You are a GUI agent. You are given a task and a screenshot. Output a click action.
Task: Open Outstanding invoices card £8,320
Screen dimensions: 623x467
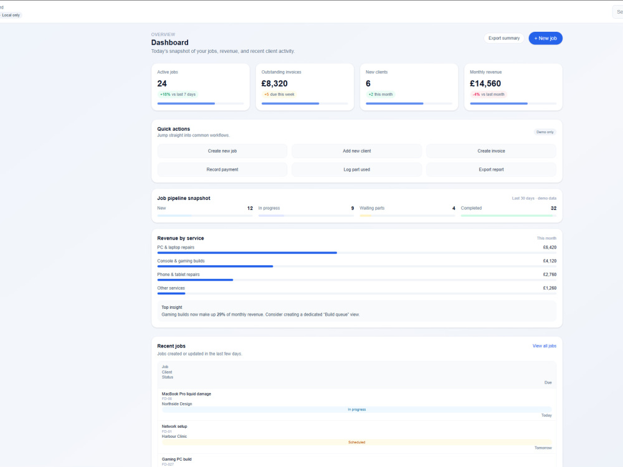(x=305, y=87)
